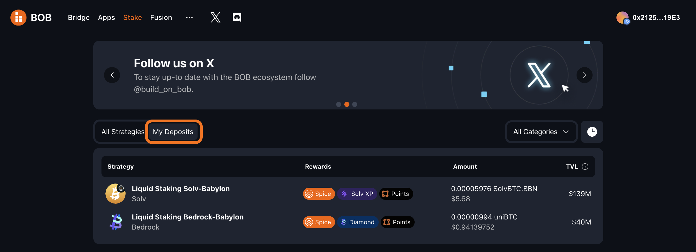
Task: Click the TVL info icon
Action: (x=585, y=167)
